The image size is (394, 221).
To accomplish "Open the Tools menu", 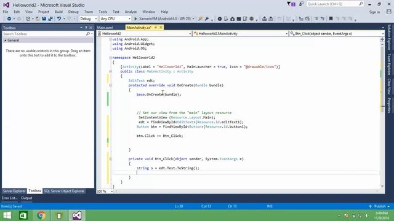I will (103, 12).
